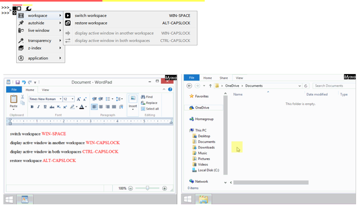Viewport: 360px width, 208px height.
Task: Zoom out with the minus button
Action: (x=130, y=189)
